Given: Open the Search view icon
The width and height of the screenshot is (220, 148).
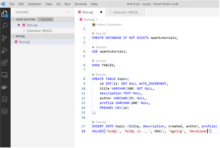Looking at the screenshot, I should 5,26.
